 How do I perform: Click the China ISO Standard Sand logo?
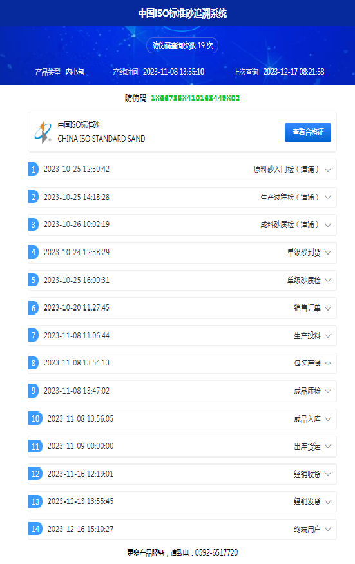43,132
